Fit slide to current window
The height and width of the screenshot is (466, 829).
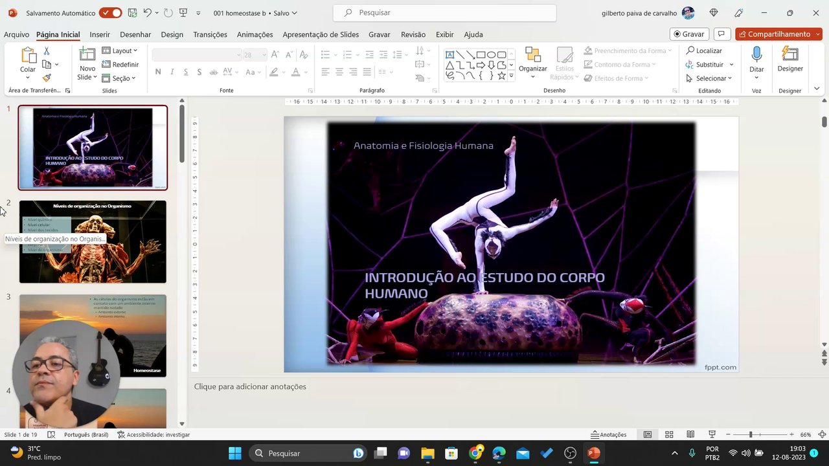pyautogui.click(x=822, y=434)
